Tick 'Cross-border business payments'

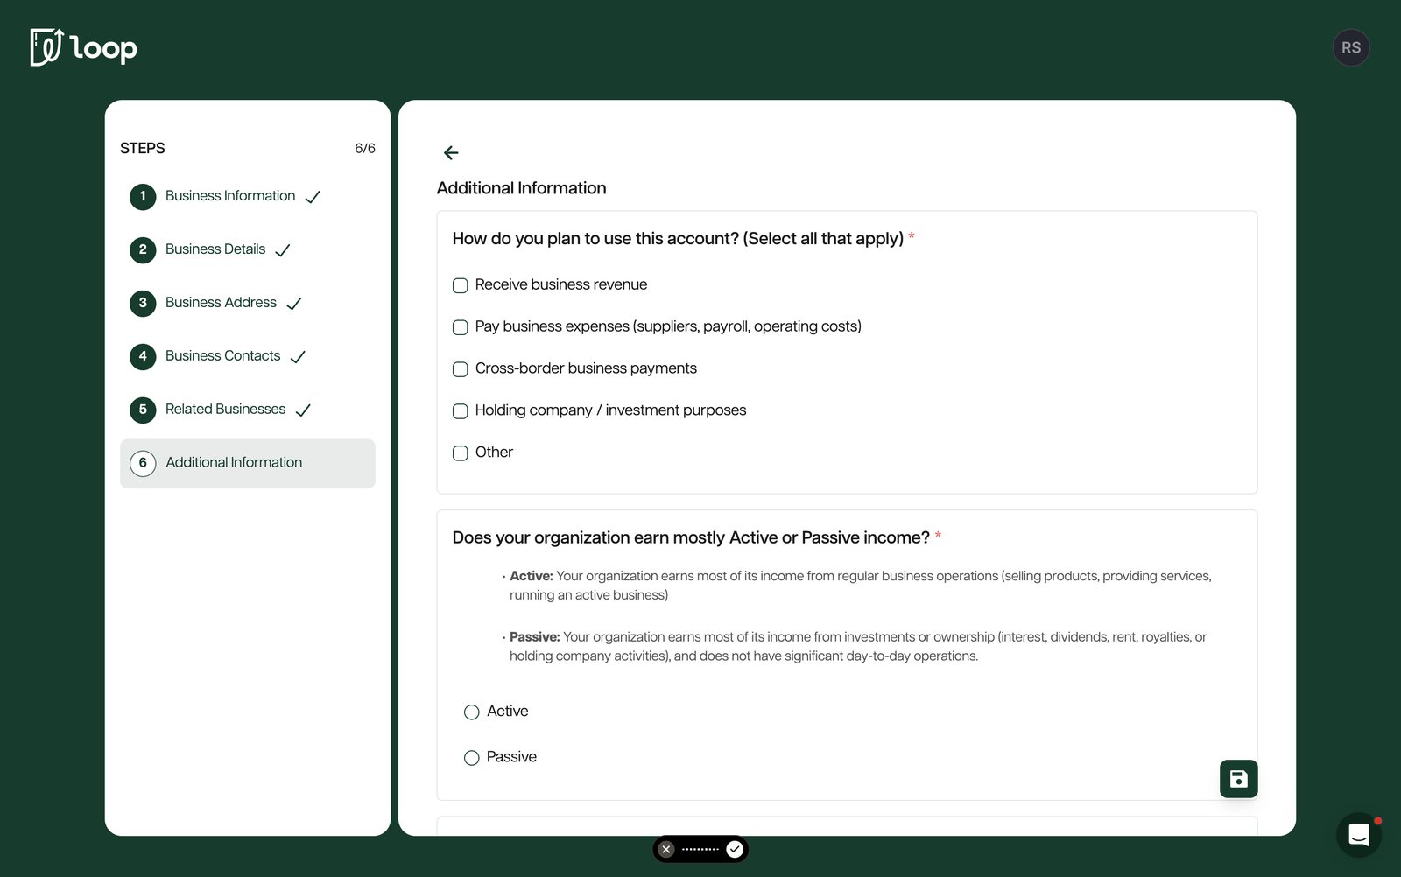point(461,369)
